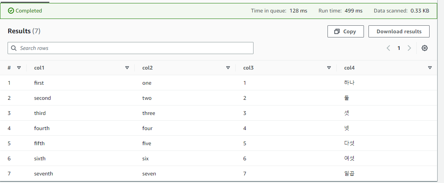
Task: Sort by the # column triangle
Action: 19,68
